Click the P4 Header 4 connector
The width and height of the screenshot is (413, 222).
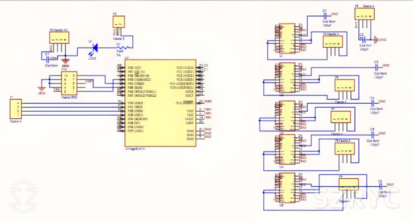[333, 42]
